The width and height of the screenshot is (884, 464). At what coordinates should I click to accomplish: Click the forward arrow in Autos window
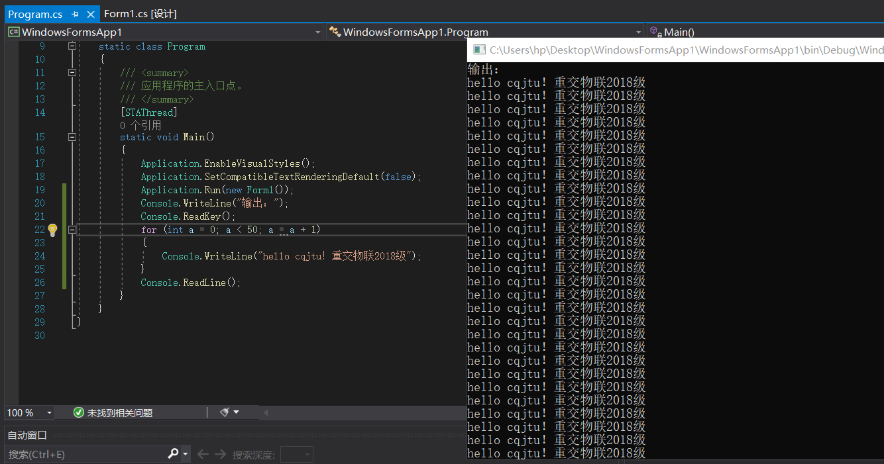tap(221, 454)
